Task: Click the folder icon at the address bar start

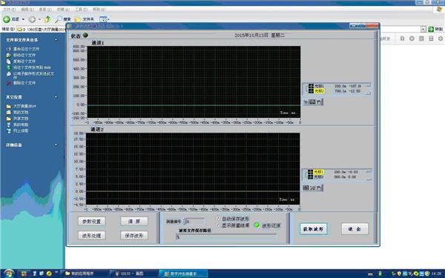Action: click(x=19, y=29)
